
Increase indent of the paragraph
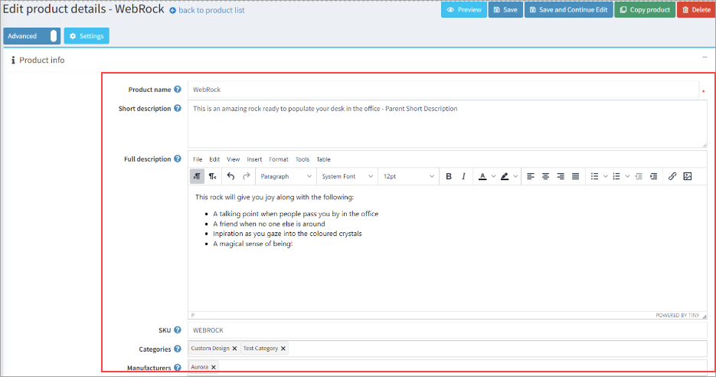[x=653, y=176]
